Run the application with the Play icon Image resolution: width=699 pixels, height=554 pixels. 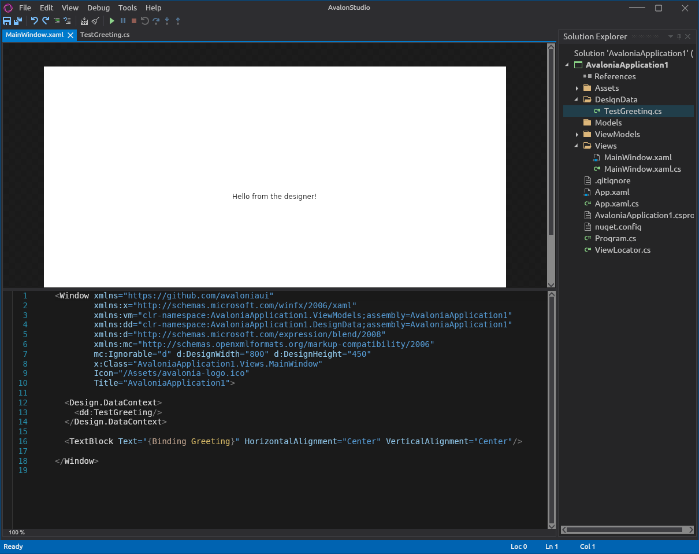(111, 21)
